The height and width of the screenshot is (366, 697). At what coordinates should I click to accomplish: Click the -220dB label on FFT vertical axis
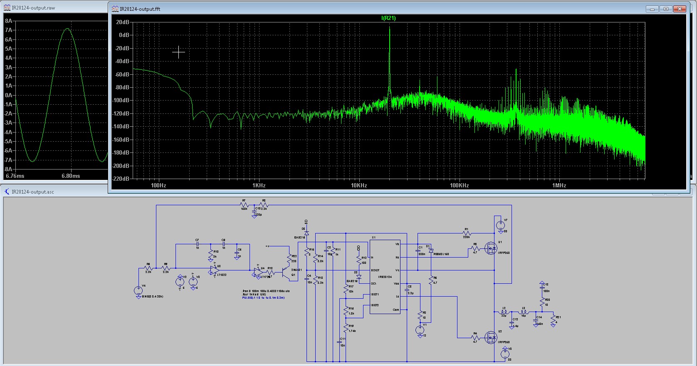pos(121,179)
